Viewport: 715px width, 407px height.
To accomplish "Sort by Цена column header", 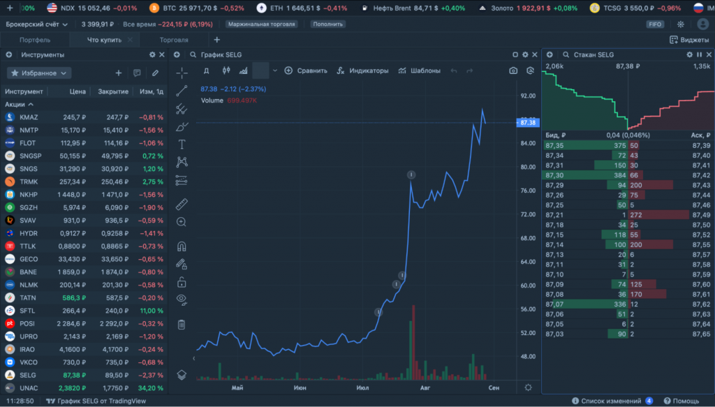I will point(78,91).
